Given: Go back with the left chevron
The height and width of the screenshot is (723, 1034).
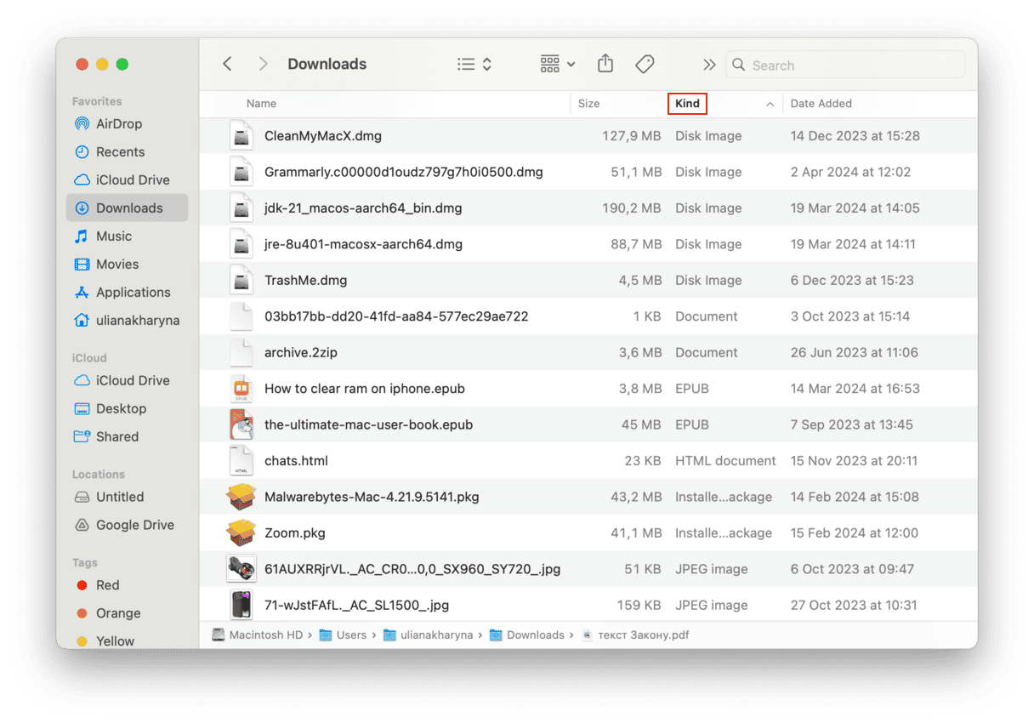Looking at the screenshot, I should [227, 64].
